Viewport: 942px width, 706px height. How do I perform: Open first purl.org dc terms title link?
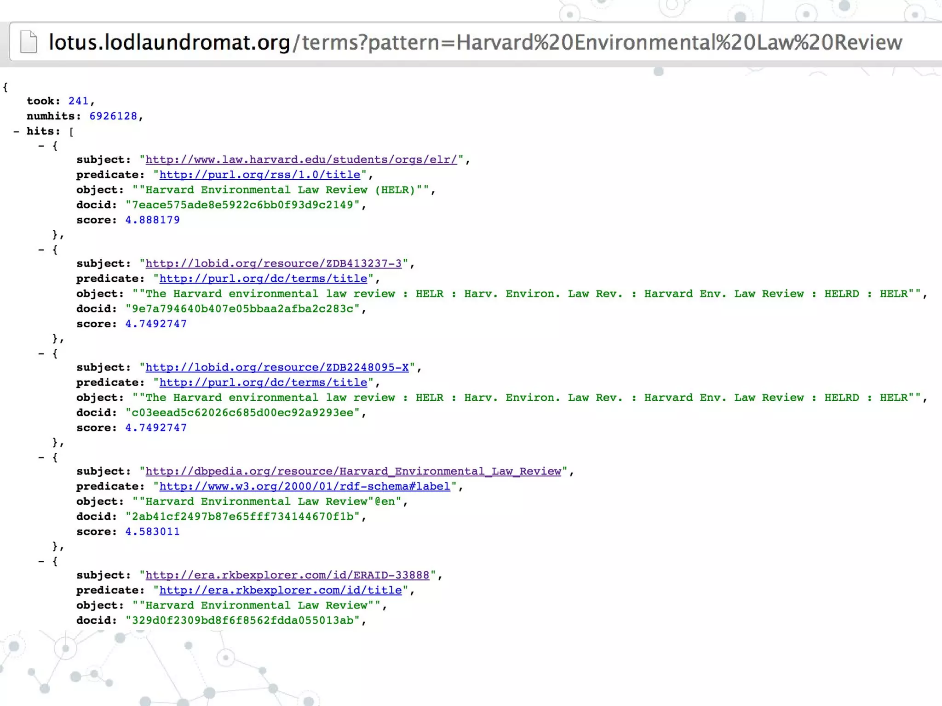[263, 279]
